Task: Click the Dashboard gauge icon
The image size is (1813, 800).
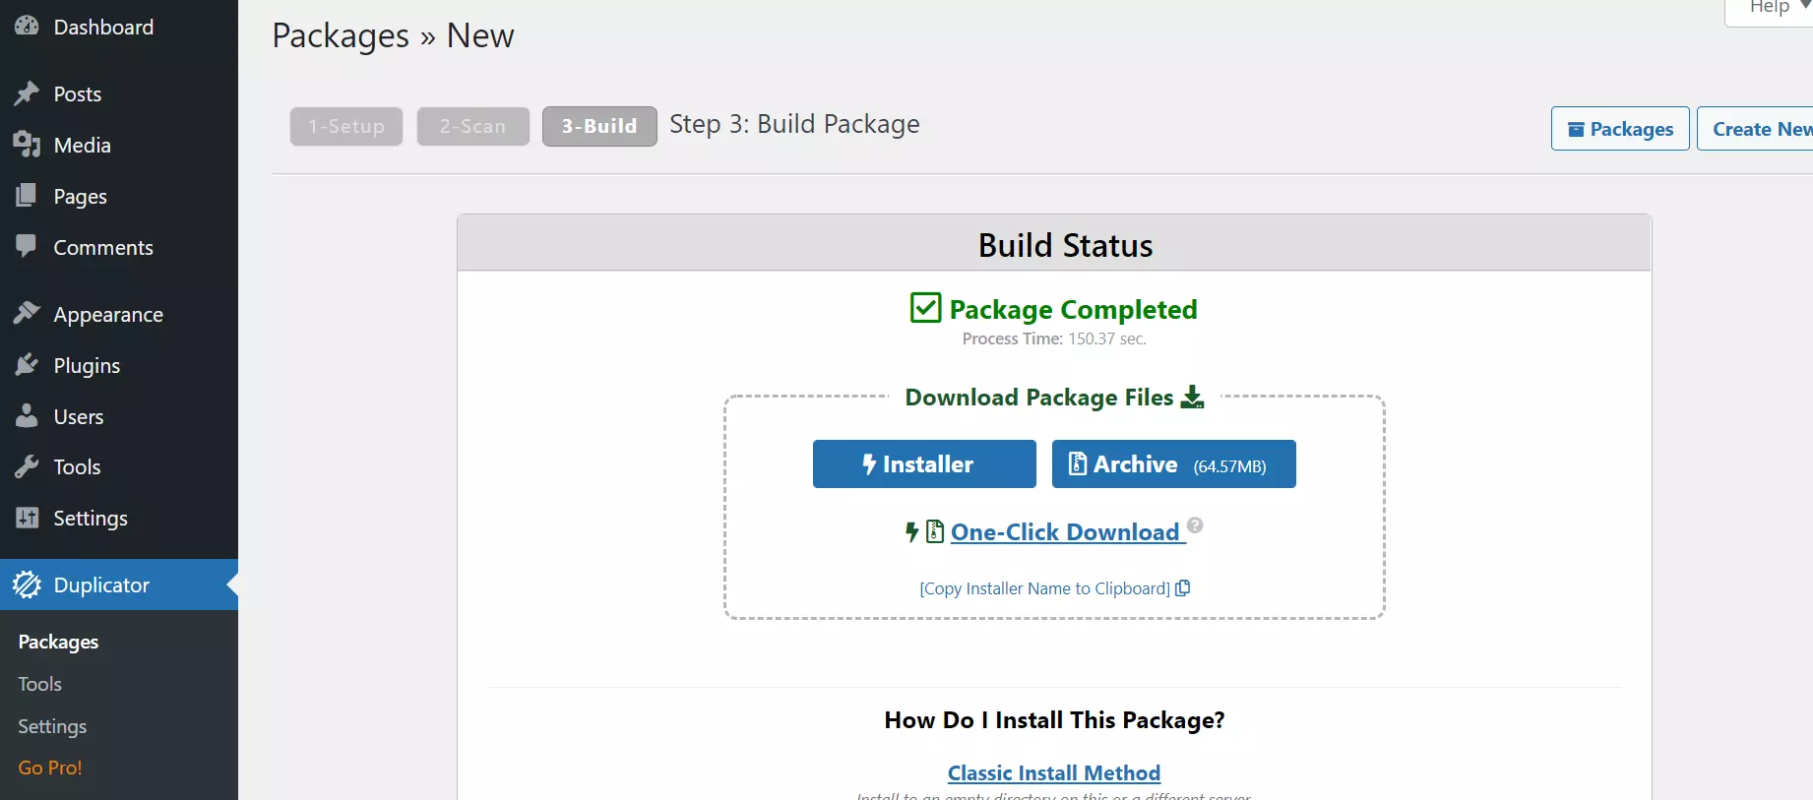Action: click(x=27, y=27)
